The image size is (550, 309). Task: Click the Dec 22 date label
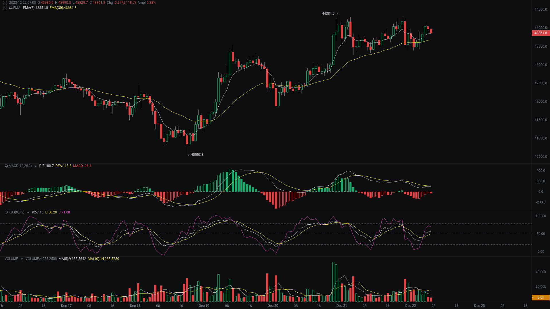(411, 306)
